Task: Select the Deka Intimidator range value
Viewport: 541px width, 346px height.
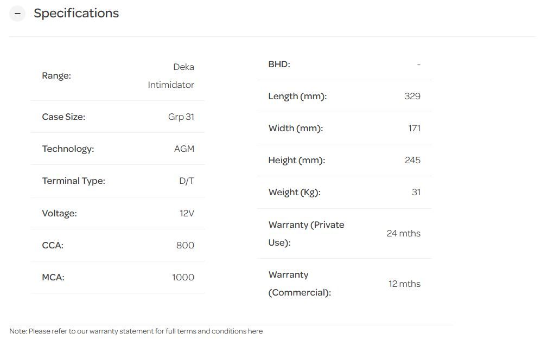Action: [171, 76]
